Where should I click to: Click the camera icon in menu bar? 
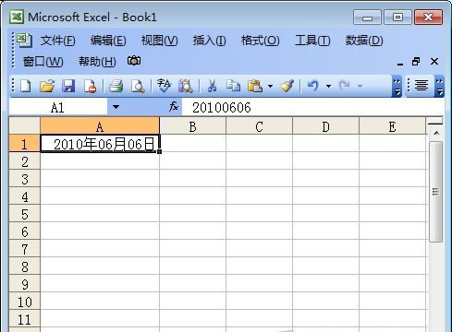(x=134, y=61)
